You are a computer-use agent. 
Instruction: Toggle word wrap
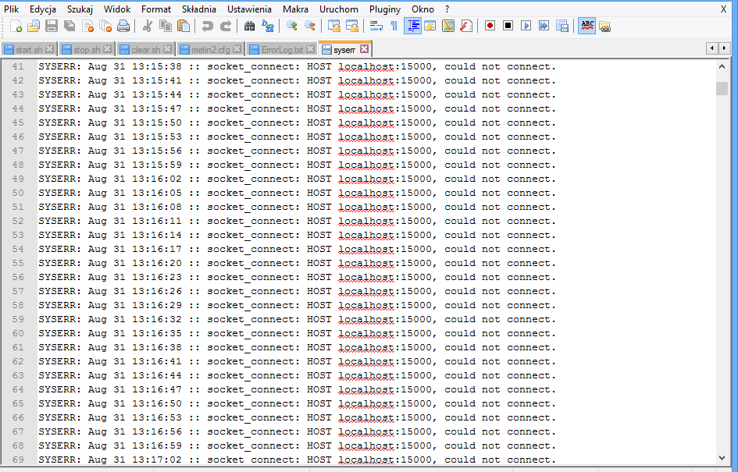(x=376, y=27)
